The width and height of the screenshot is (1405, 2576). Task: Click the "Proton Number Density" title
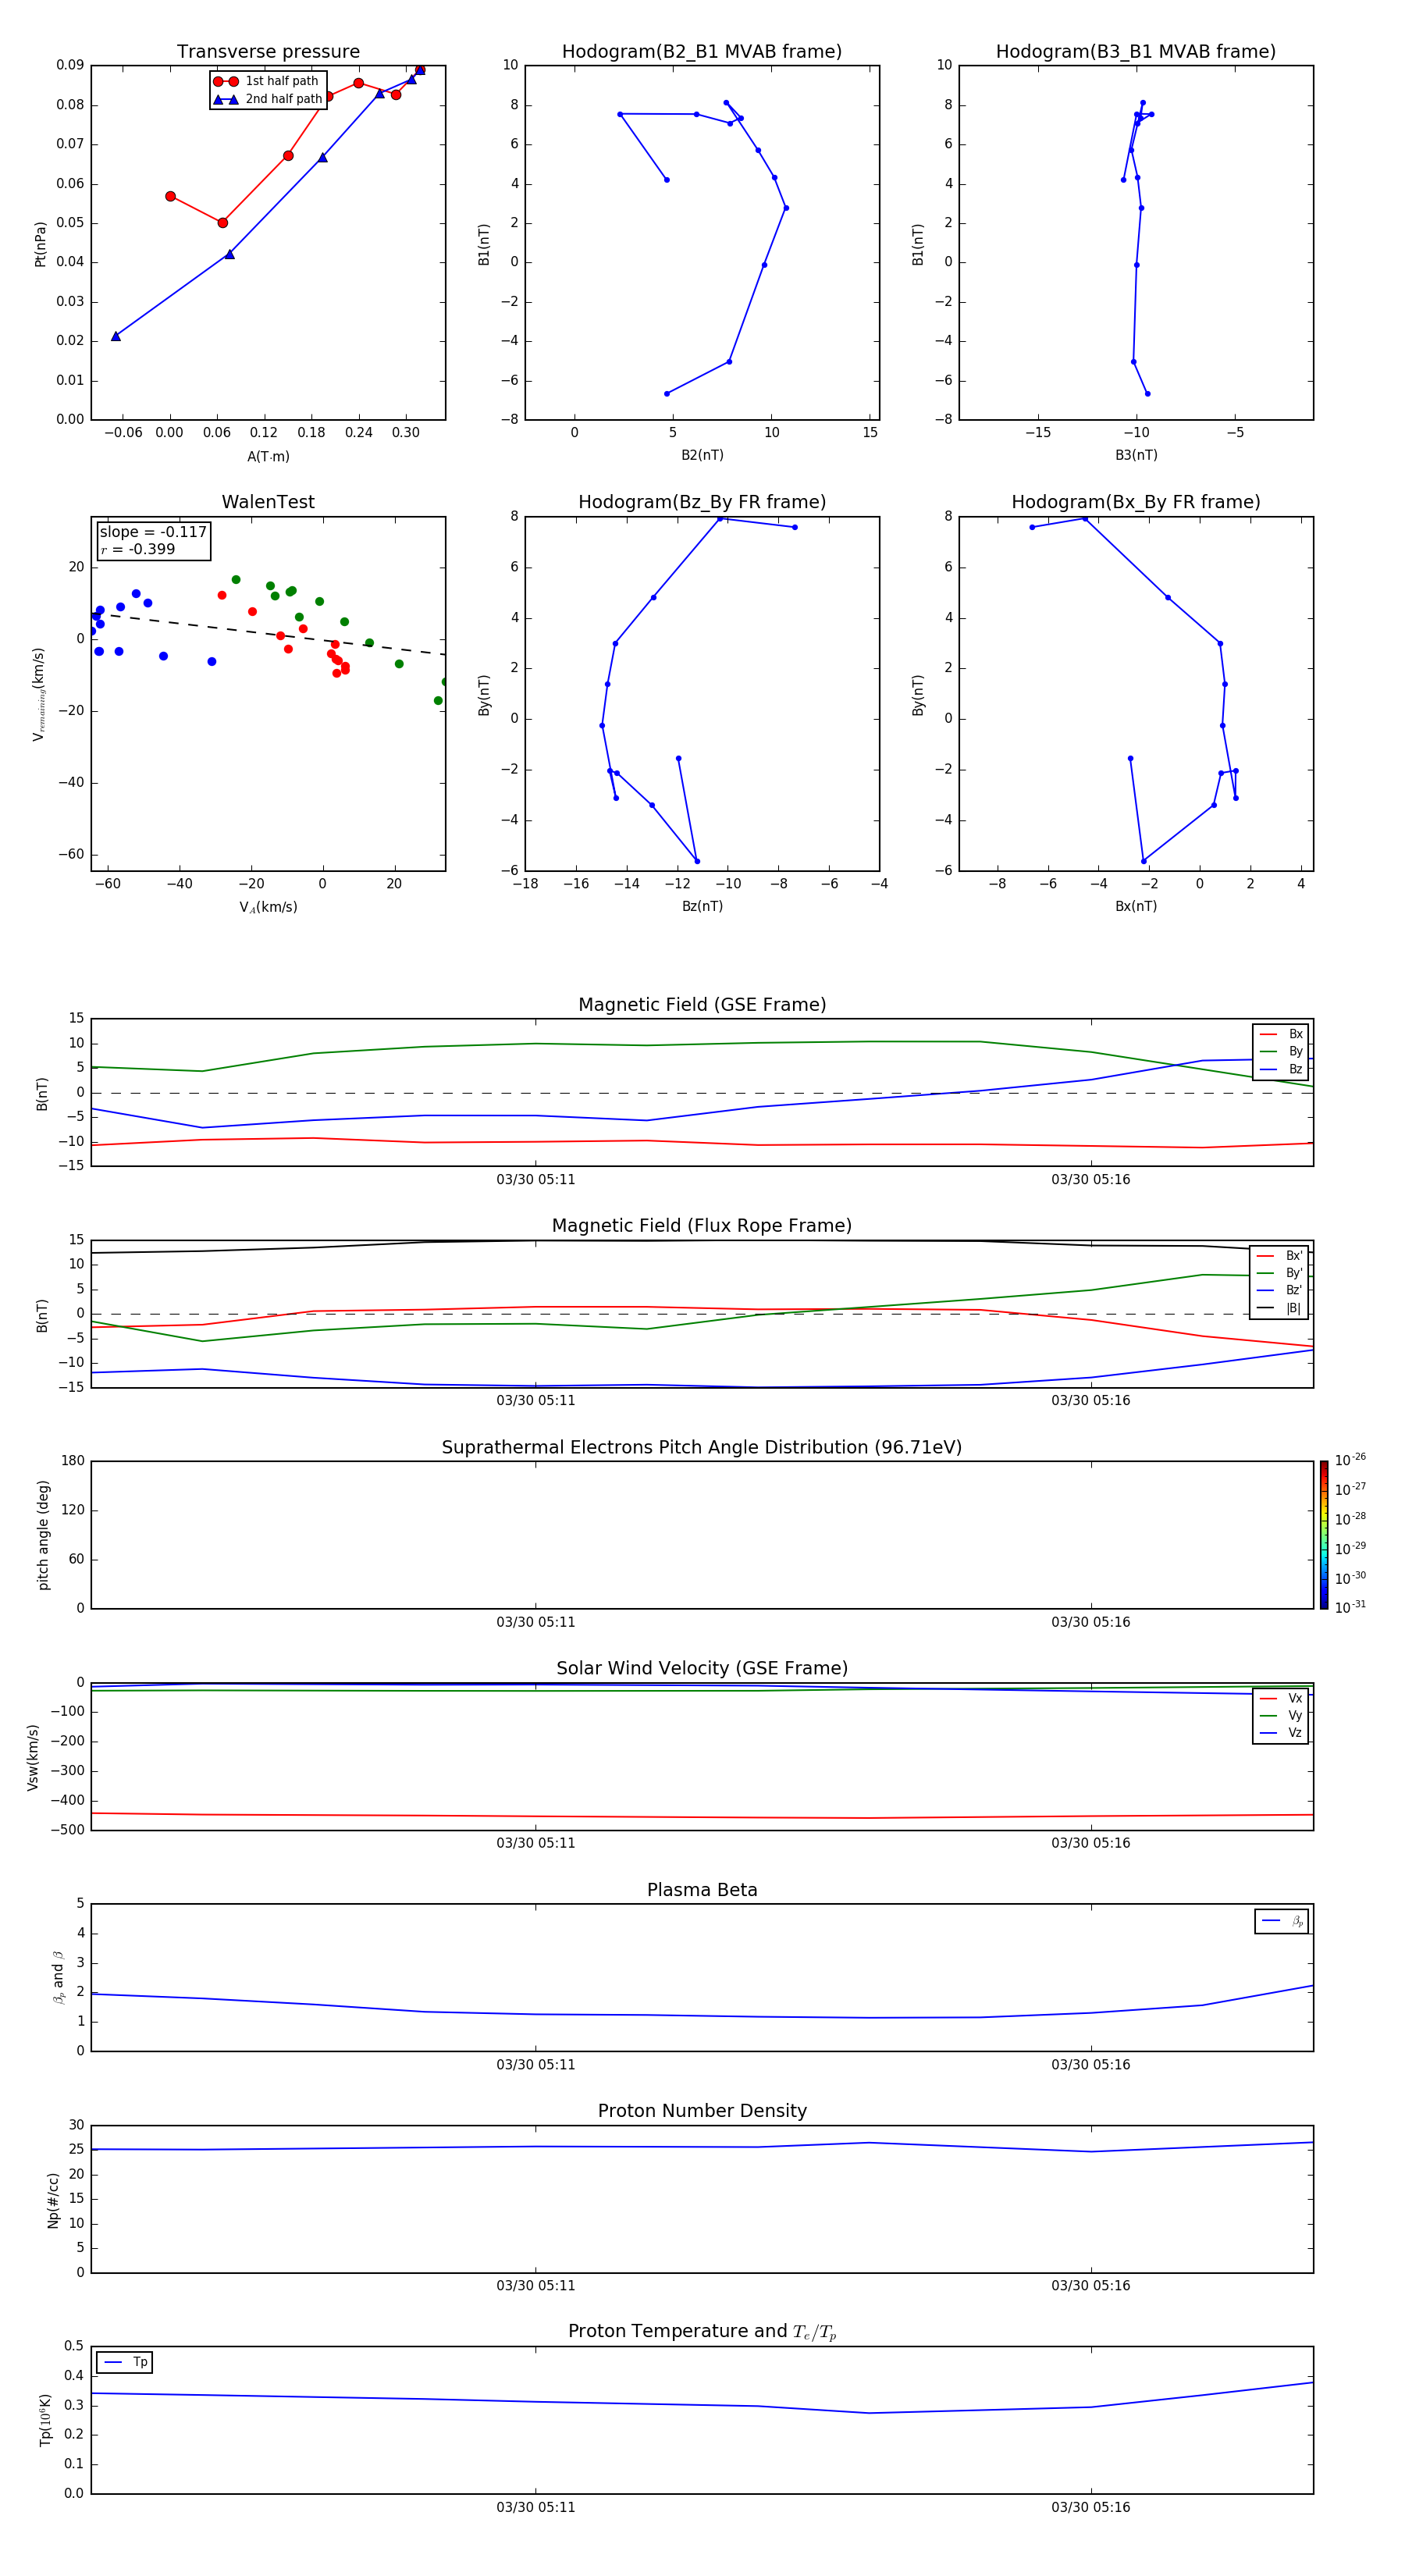point(702,2111)
